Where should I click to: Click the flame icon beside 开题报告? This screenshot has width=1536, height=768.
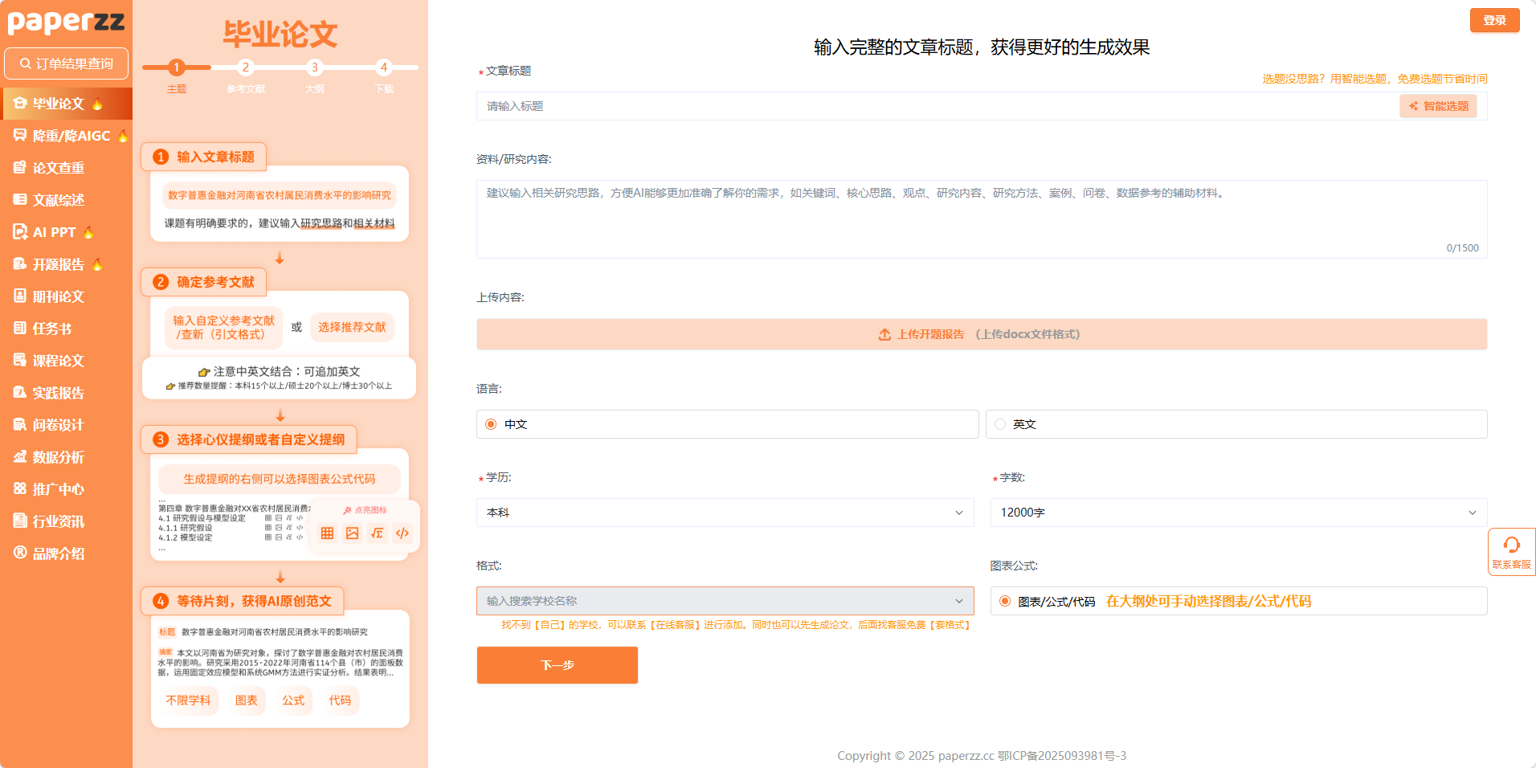pos(97,264)
